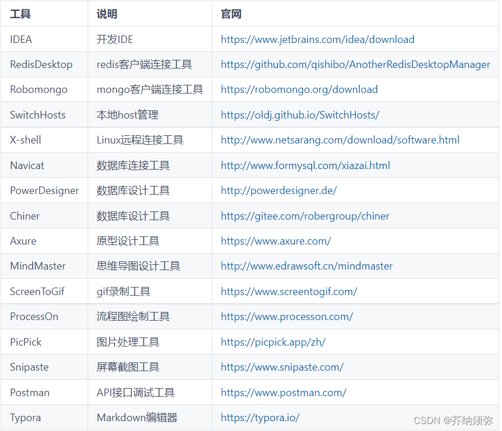The width and height of the screenshot is (502, 431).
Task: Click the 图片处理工具 description
Action: pos(128,342)
